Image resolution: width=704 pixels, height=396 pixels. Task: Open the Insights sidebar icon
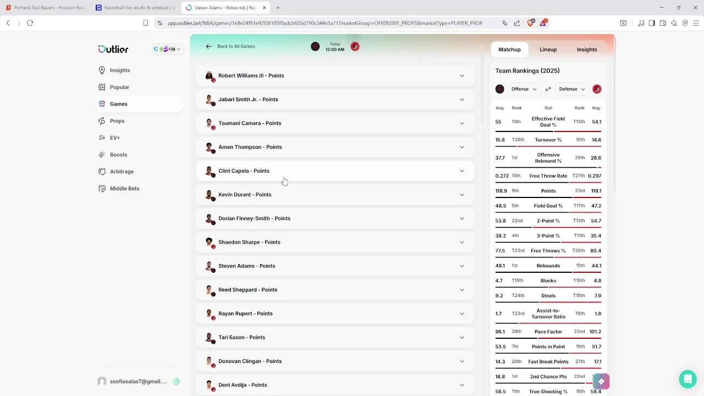[102, 70]
